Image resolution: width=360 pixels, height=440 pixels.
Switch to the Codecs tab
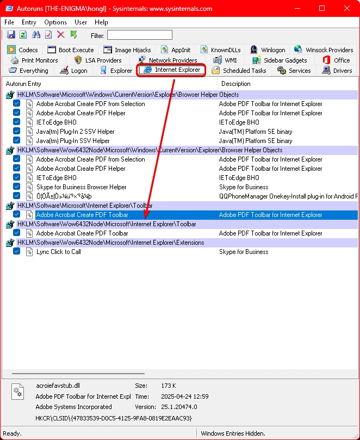tap(23, 50)
